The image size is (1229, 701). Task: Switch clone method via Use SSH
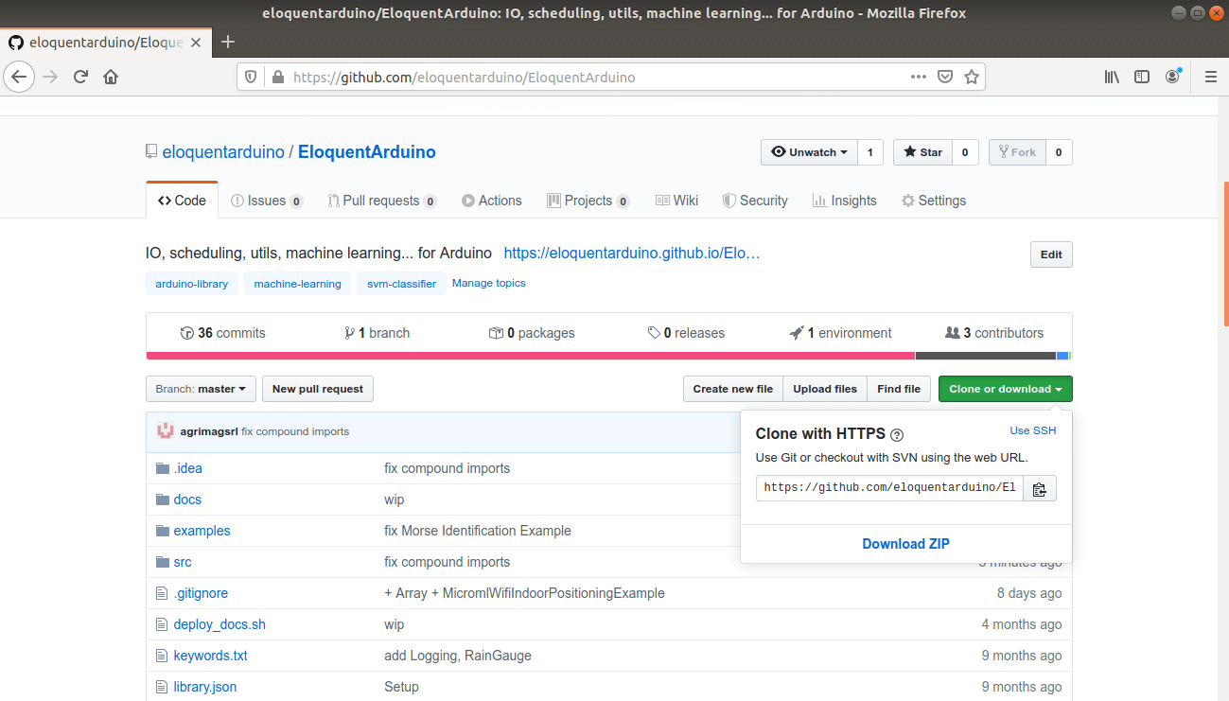click(1033, 430)
